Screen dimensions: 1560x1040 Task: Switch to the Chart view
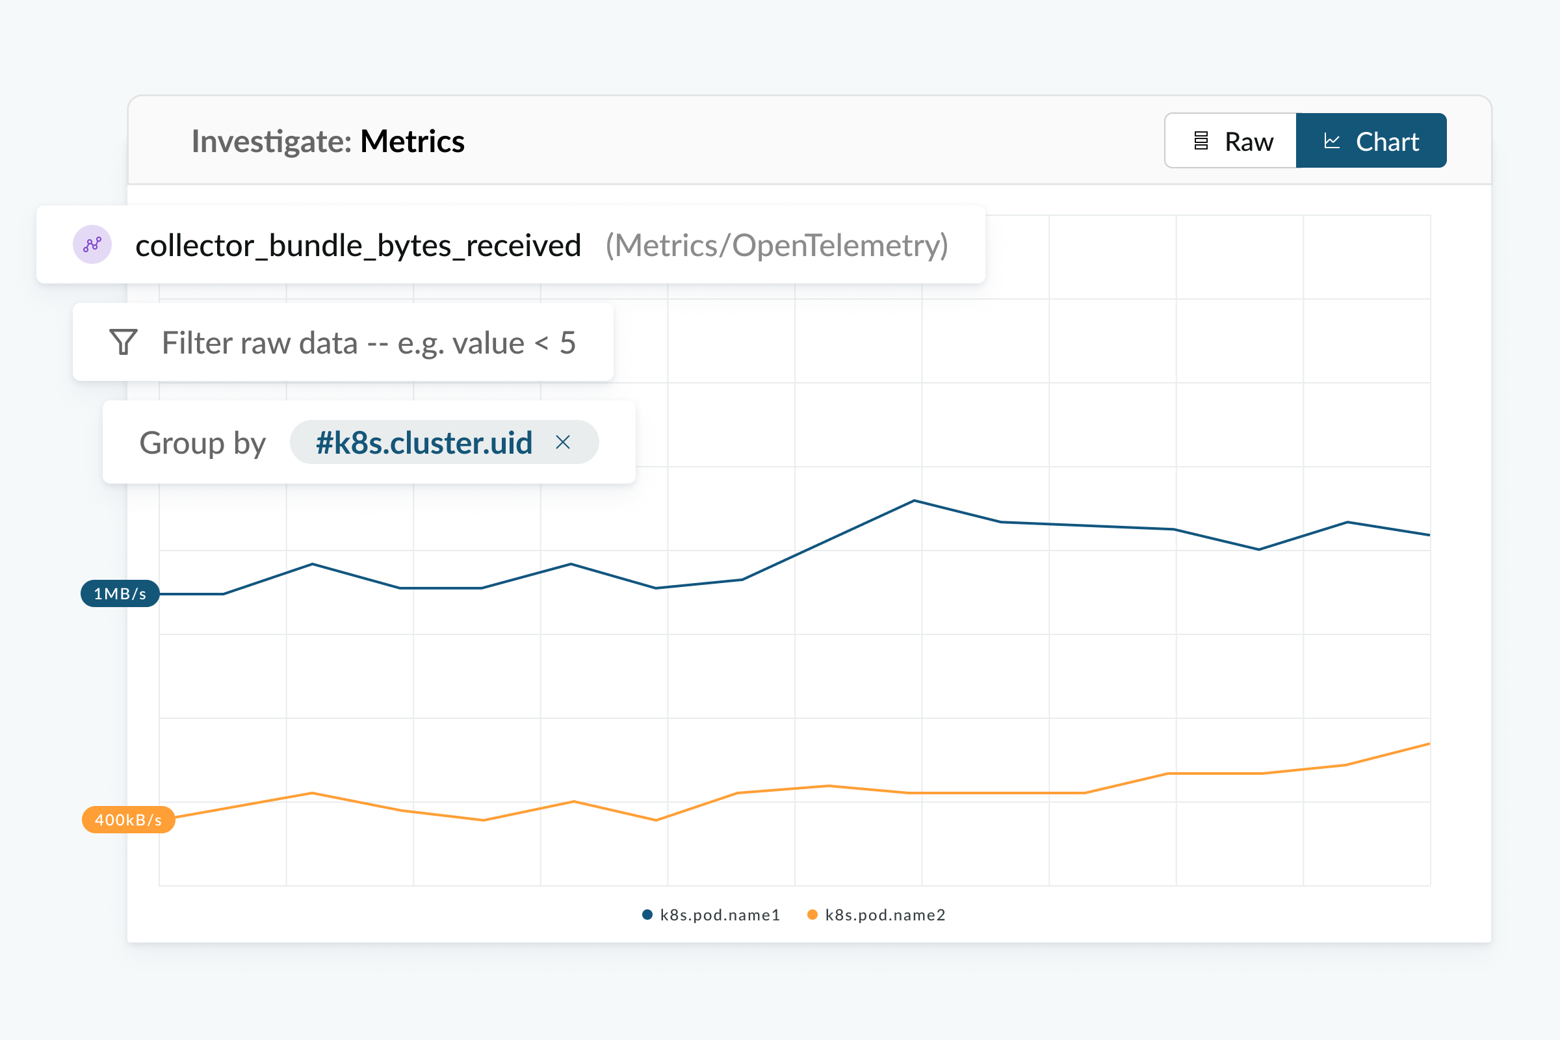pos(1371,140)
